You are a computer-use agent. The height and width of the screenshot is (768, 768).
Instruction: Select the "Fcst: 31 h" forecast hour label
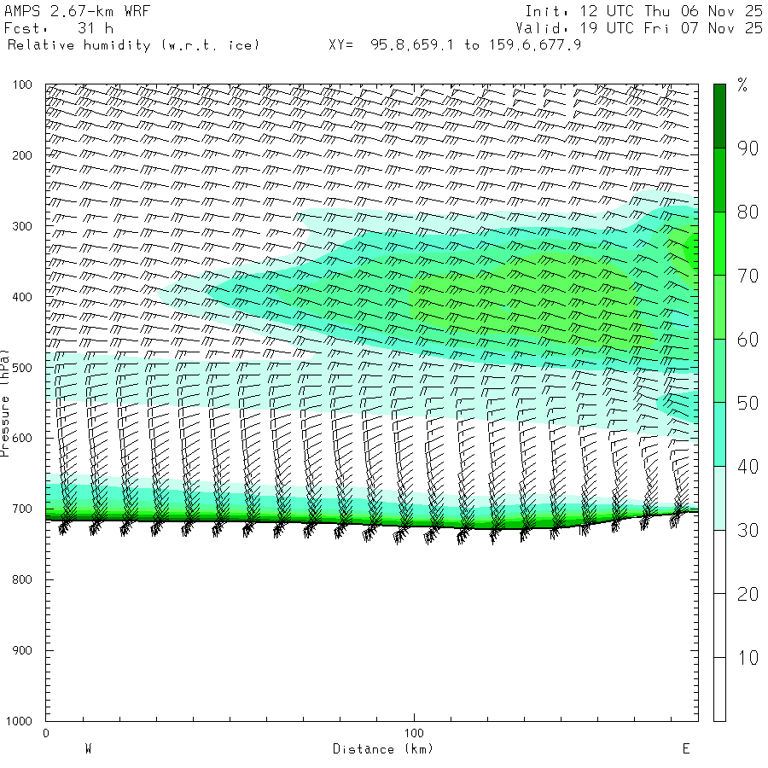coord(58,28)
